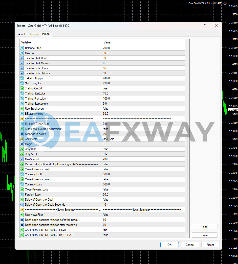
Task: Click the integer icon next to Time to Start Hour
Action: click(x=22, y=58)
